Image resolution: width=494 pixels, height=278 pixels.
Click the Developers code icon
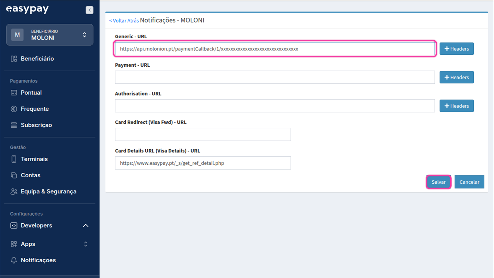click(x=14, y=226)
